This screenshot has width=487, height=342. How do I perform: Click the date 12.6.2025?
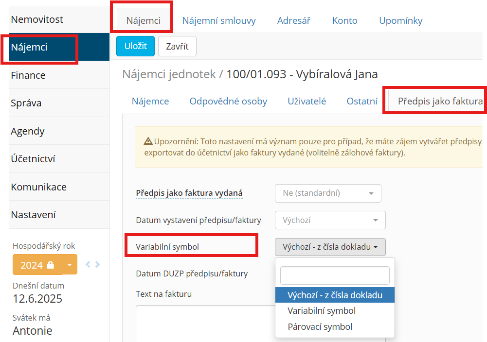pyautogui.click(x=37, y=299)
